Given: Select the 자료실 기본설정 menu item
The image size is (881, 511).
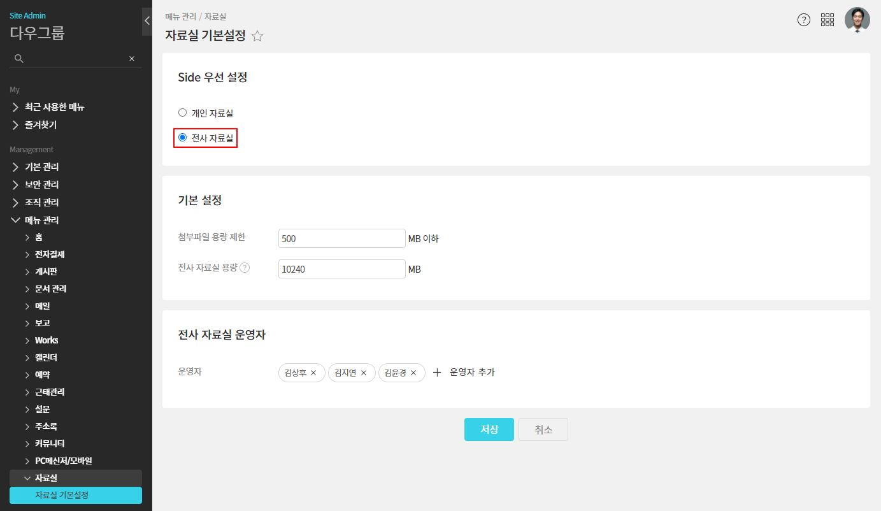Looking at the screenshot, I should 76,495.
